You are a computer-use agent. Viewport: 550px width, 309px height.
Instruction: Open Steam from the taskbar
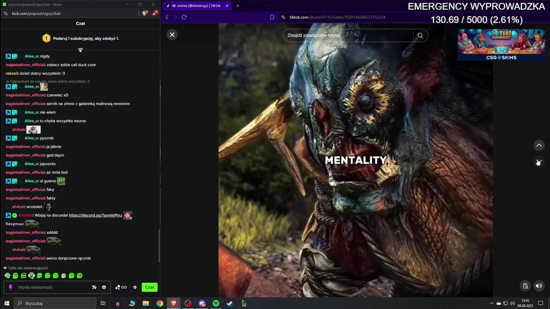[230, 303]
